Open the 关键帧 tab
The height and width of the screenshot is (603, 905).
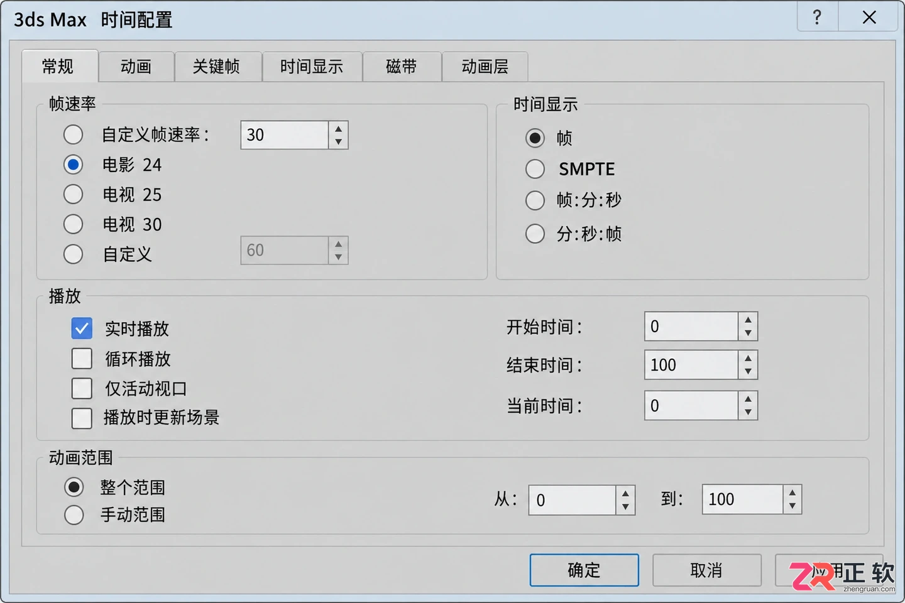pos(217,67)
